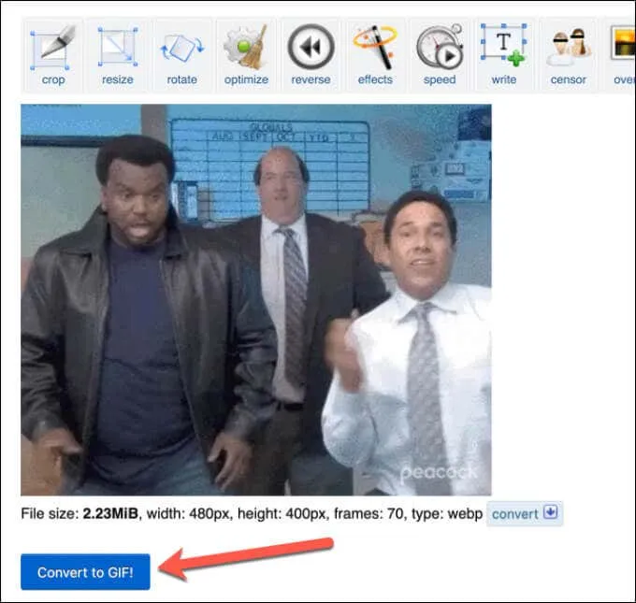
Task: Open the speed tool
Action: [x=440, y=55]
